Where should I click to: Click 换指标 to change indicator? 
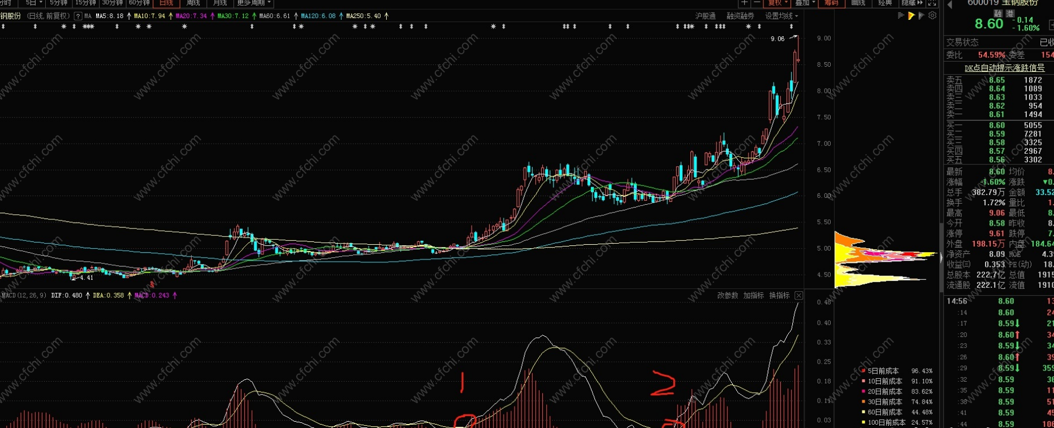tap(780, 295)
